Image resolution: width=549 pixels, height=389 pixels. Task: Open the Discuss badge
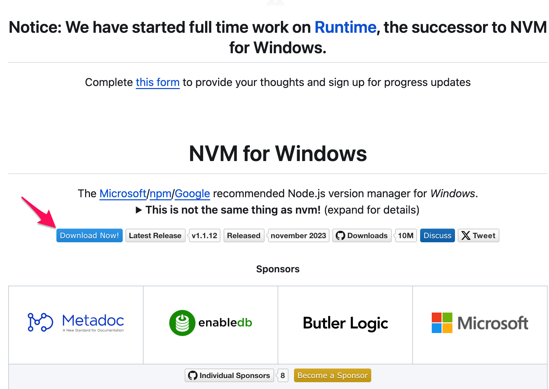[437, 235]
